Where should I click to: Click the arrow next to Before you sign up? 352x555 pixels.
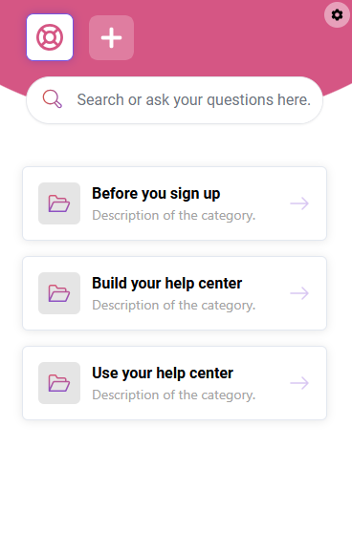pos(299,203)
